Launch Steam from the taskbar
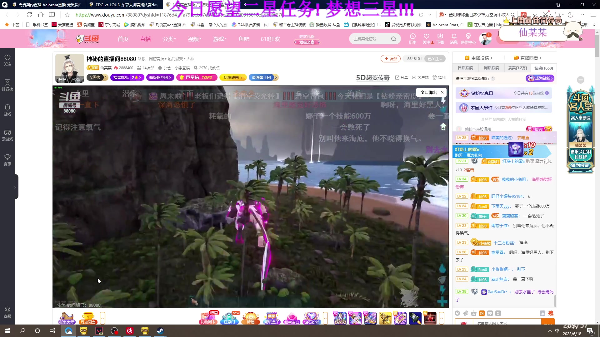 pyautogui.click(x=160, y=331)
